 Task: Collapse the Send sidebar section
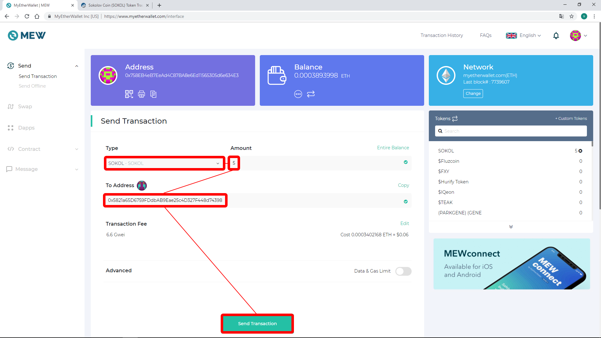pyautogui.click(x=77, y=66)
